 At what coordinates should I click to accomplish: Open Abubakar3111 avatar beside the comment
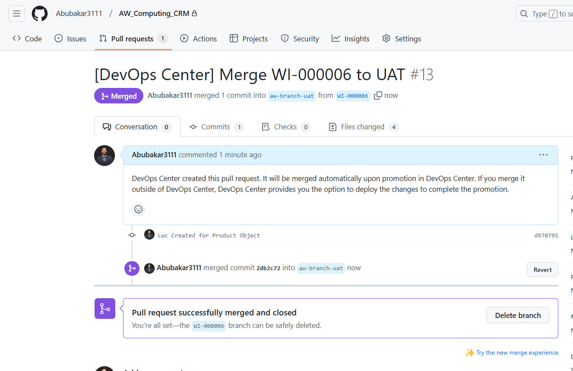[104, 156]
